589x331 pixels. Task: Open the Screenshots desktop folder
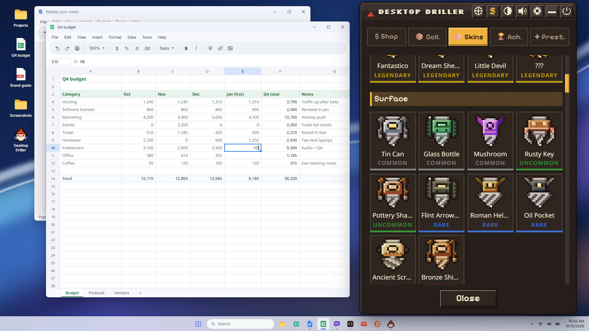coord(21,108)
